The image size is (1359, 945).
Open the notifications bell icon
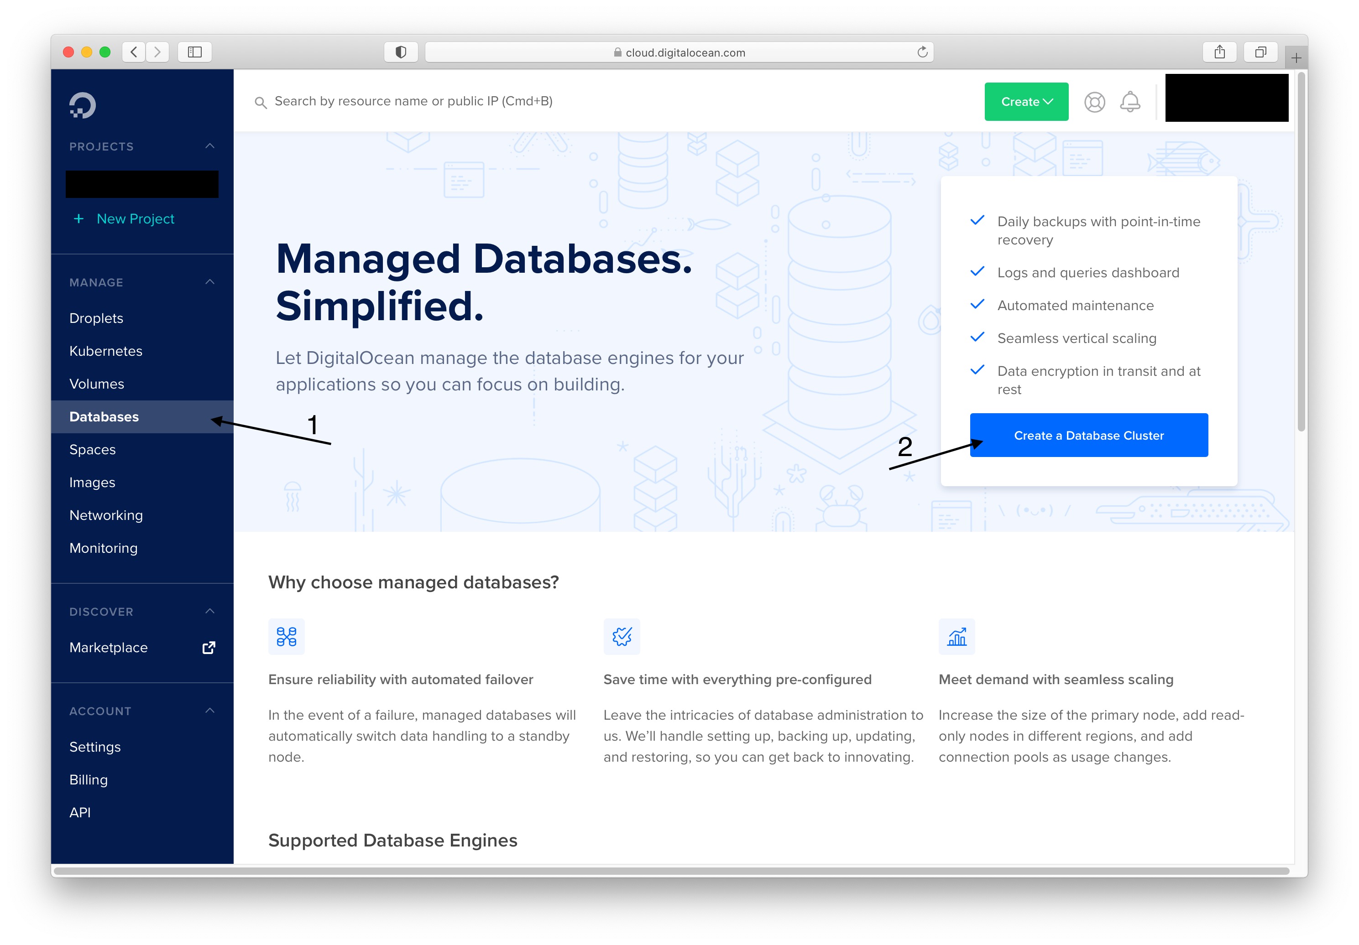[x=1130, y=102]
